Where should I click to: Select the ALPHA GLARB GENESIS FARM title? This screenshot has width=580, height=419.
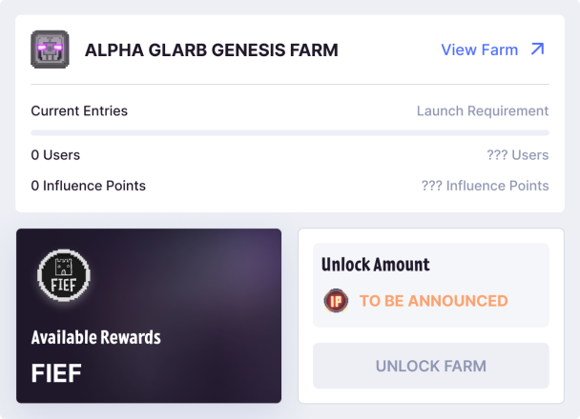[212, 50]
